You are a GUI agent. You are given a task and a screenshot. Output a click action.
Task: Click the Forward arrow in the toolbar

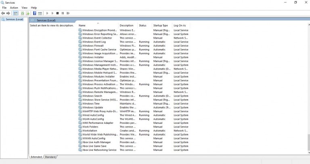pyautogui.click(x=8, y=13)
